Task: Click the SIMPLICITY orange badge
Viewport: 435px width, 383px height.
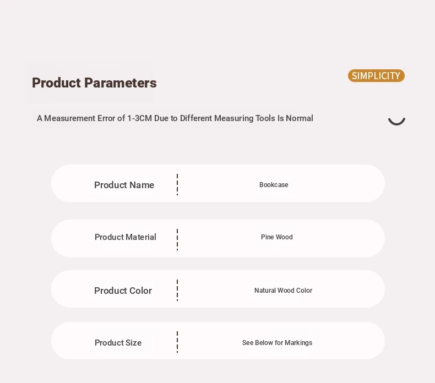Action: pyautogui.click(x=376, y=76)
